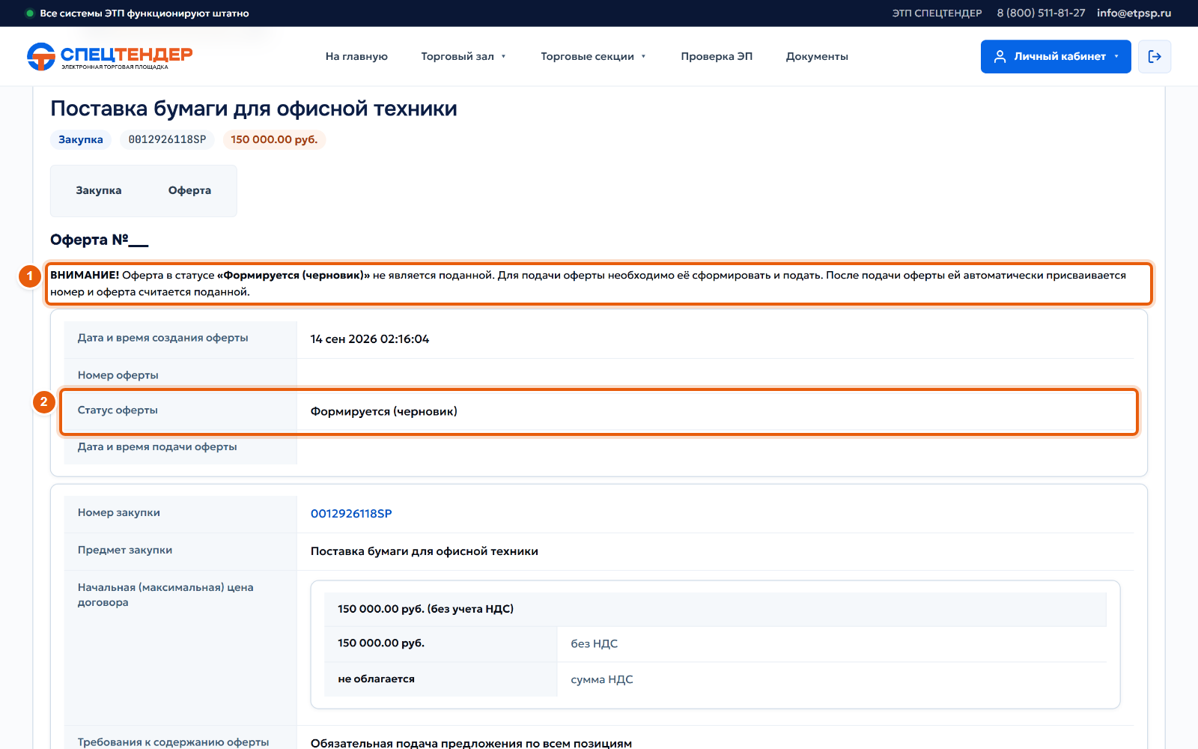Click the 150 000.00 руб. price badge

coord(274,139)
